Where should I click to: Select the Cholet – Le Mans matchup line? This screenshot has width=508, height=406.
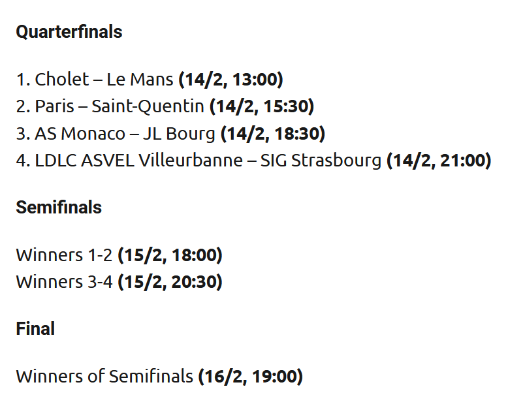pos(150,80)
